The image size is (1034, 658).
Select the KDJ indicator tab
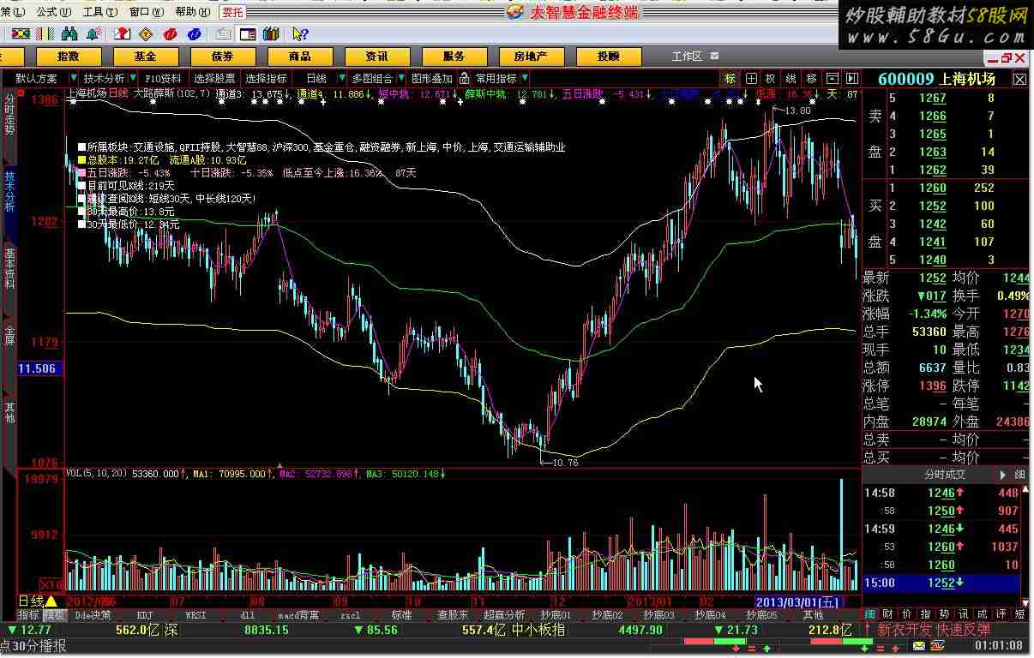click(x=145, y=615)
